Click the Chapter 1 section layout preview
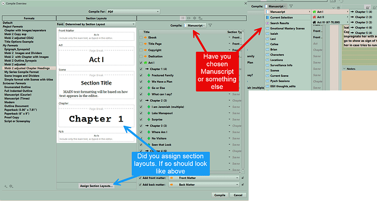This screenshot has width=377, height=201. (x=96, y=116)
